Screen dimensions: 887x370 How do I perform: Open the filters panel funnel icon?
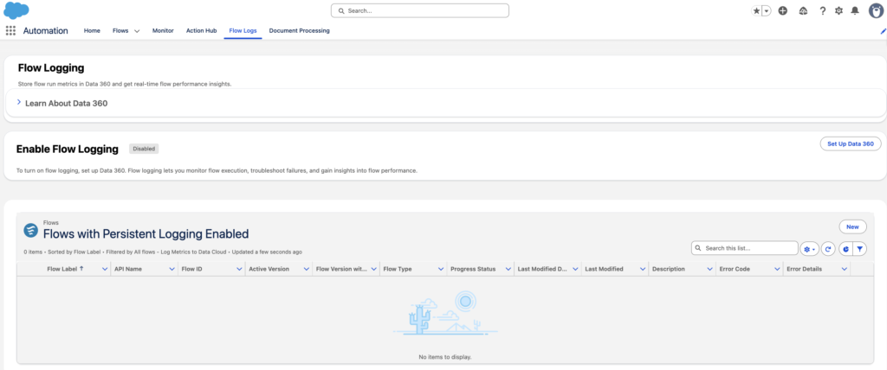(x=859, y=249)
